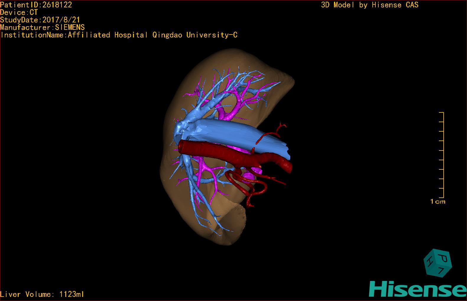This screenshot has width=467, height=301.
Task: Select the 'Liver Volume: 1123ml' readout
Action: pos(42,294)
